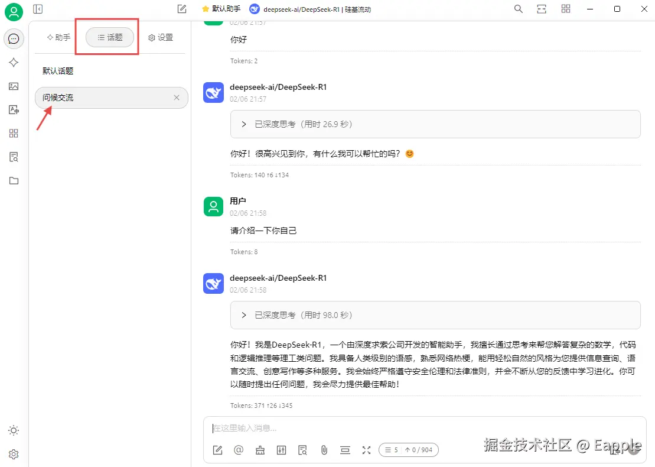Toggle the light/dark theme sun icon
The image size is (655, 467).
(x=14, y=430)
